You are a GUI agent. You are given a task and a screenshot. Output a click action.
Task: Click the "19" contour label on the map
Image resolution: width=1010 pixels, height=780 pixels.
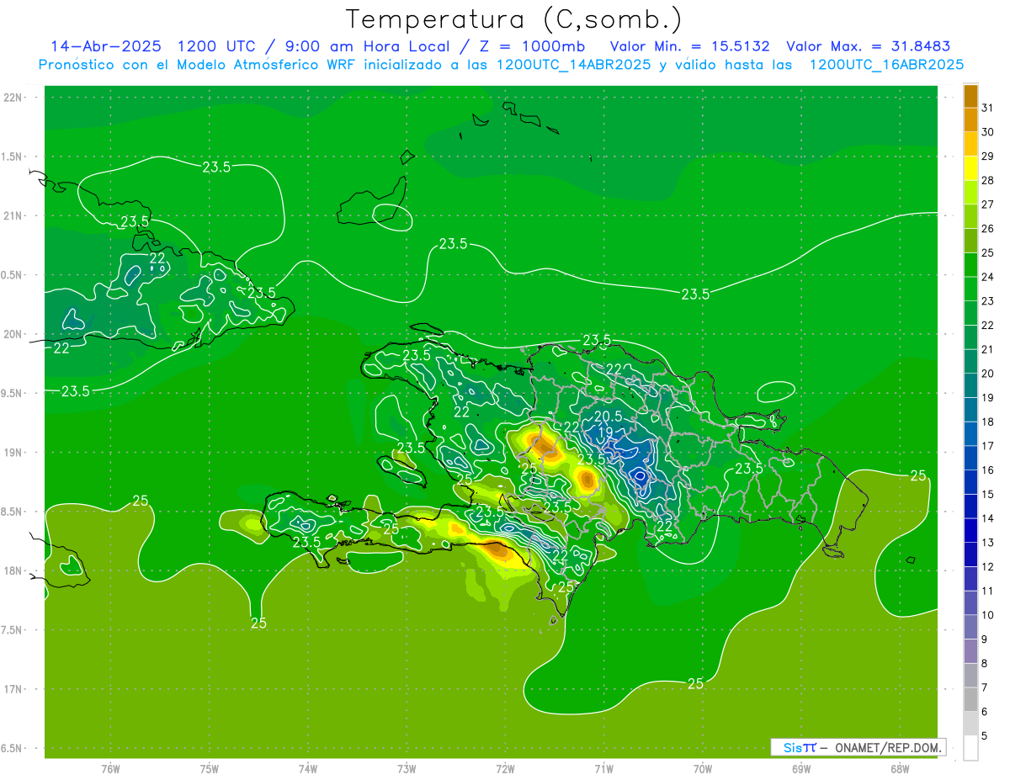tap(605, 432)
